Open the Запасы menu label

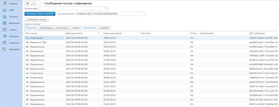[13, 30]
